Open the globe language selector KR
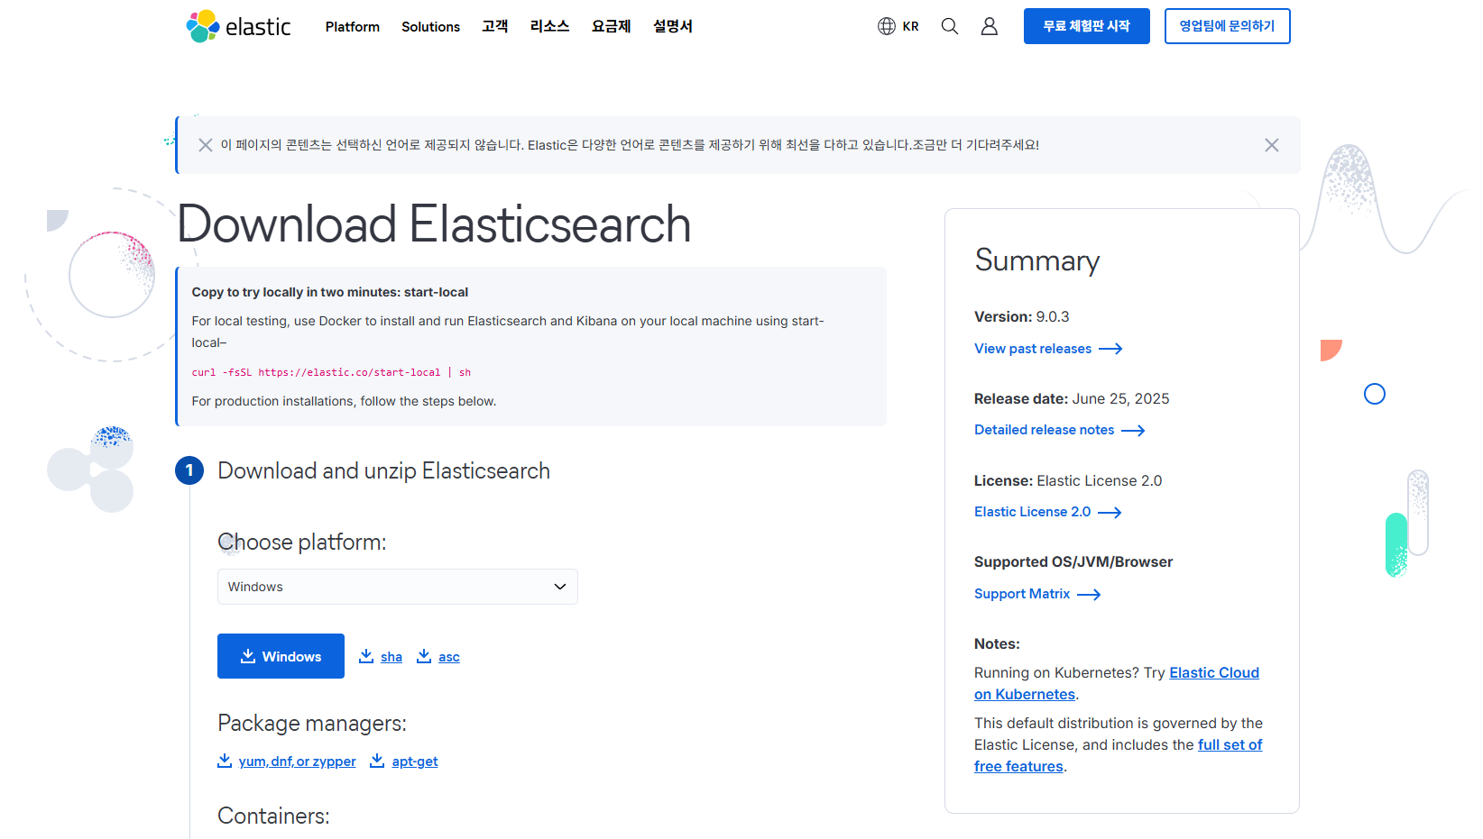Image resolution: width=1483 pixels, height=839 pixels. pos(898,26)
